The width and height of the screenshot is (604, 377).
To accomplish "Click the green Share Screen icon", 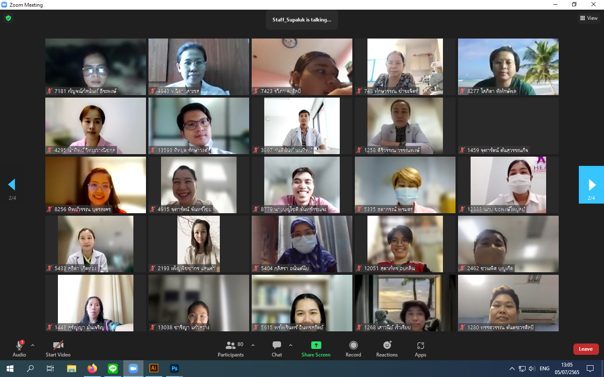I will (316, 345).
